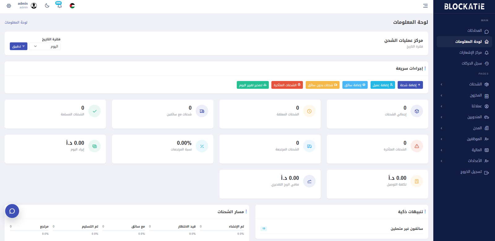
Task: Expand the المالية sidebar menu
Action: click(464, 150)
